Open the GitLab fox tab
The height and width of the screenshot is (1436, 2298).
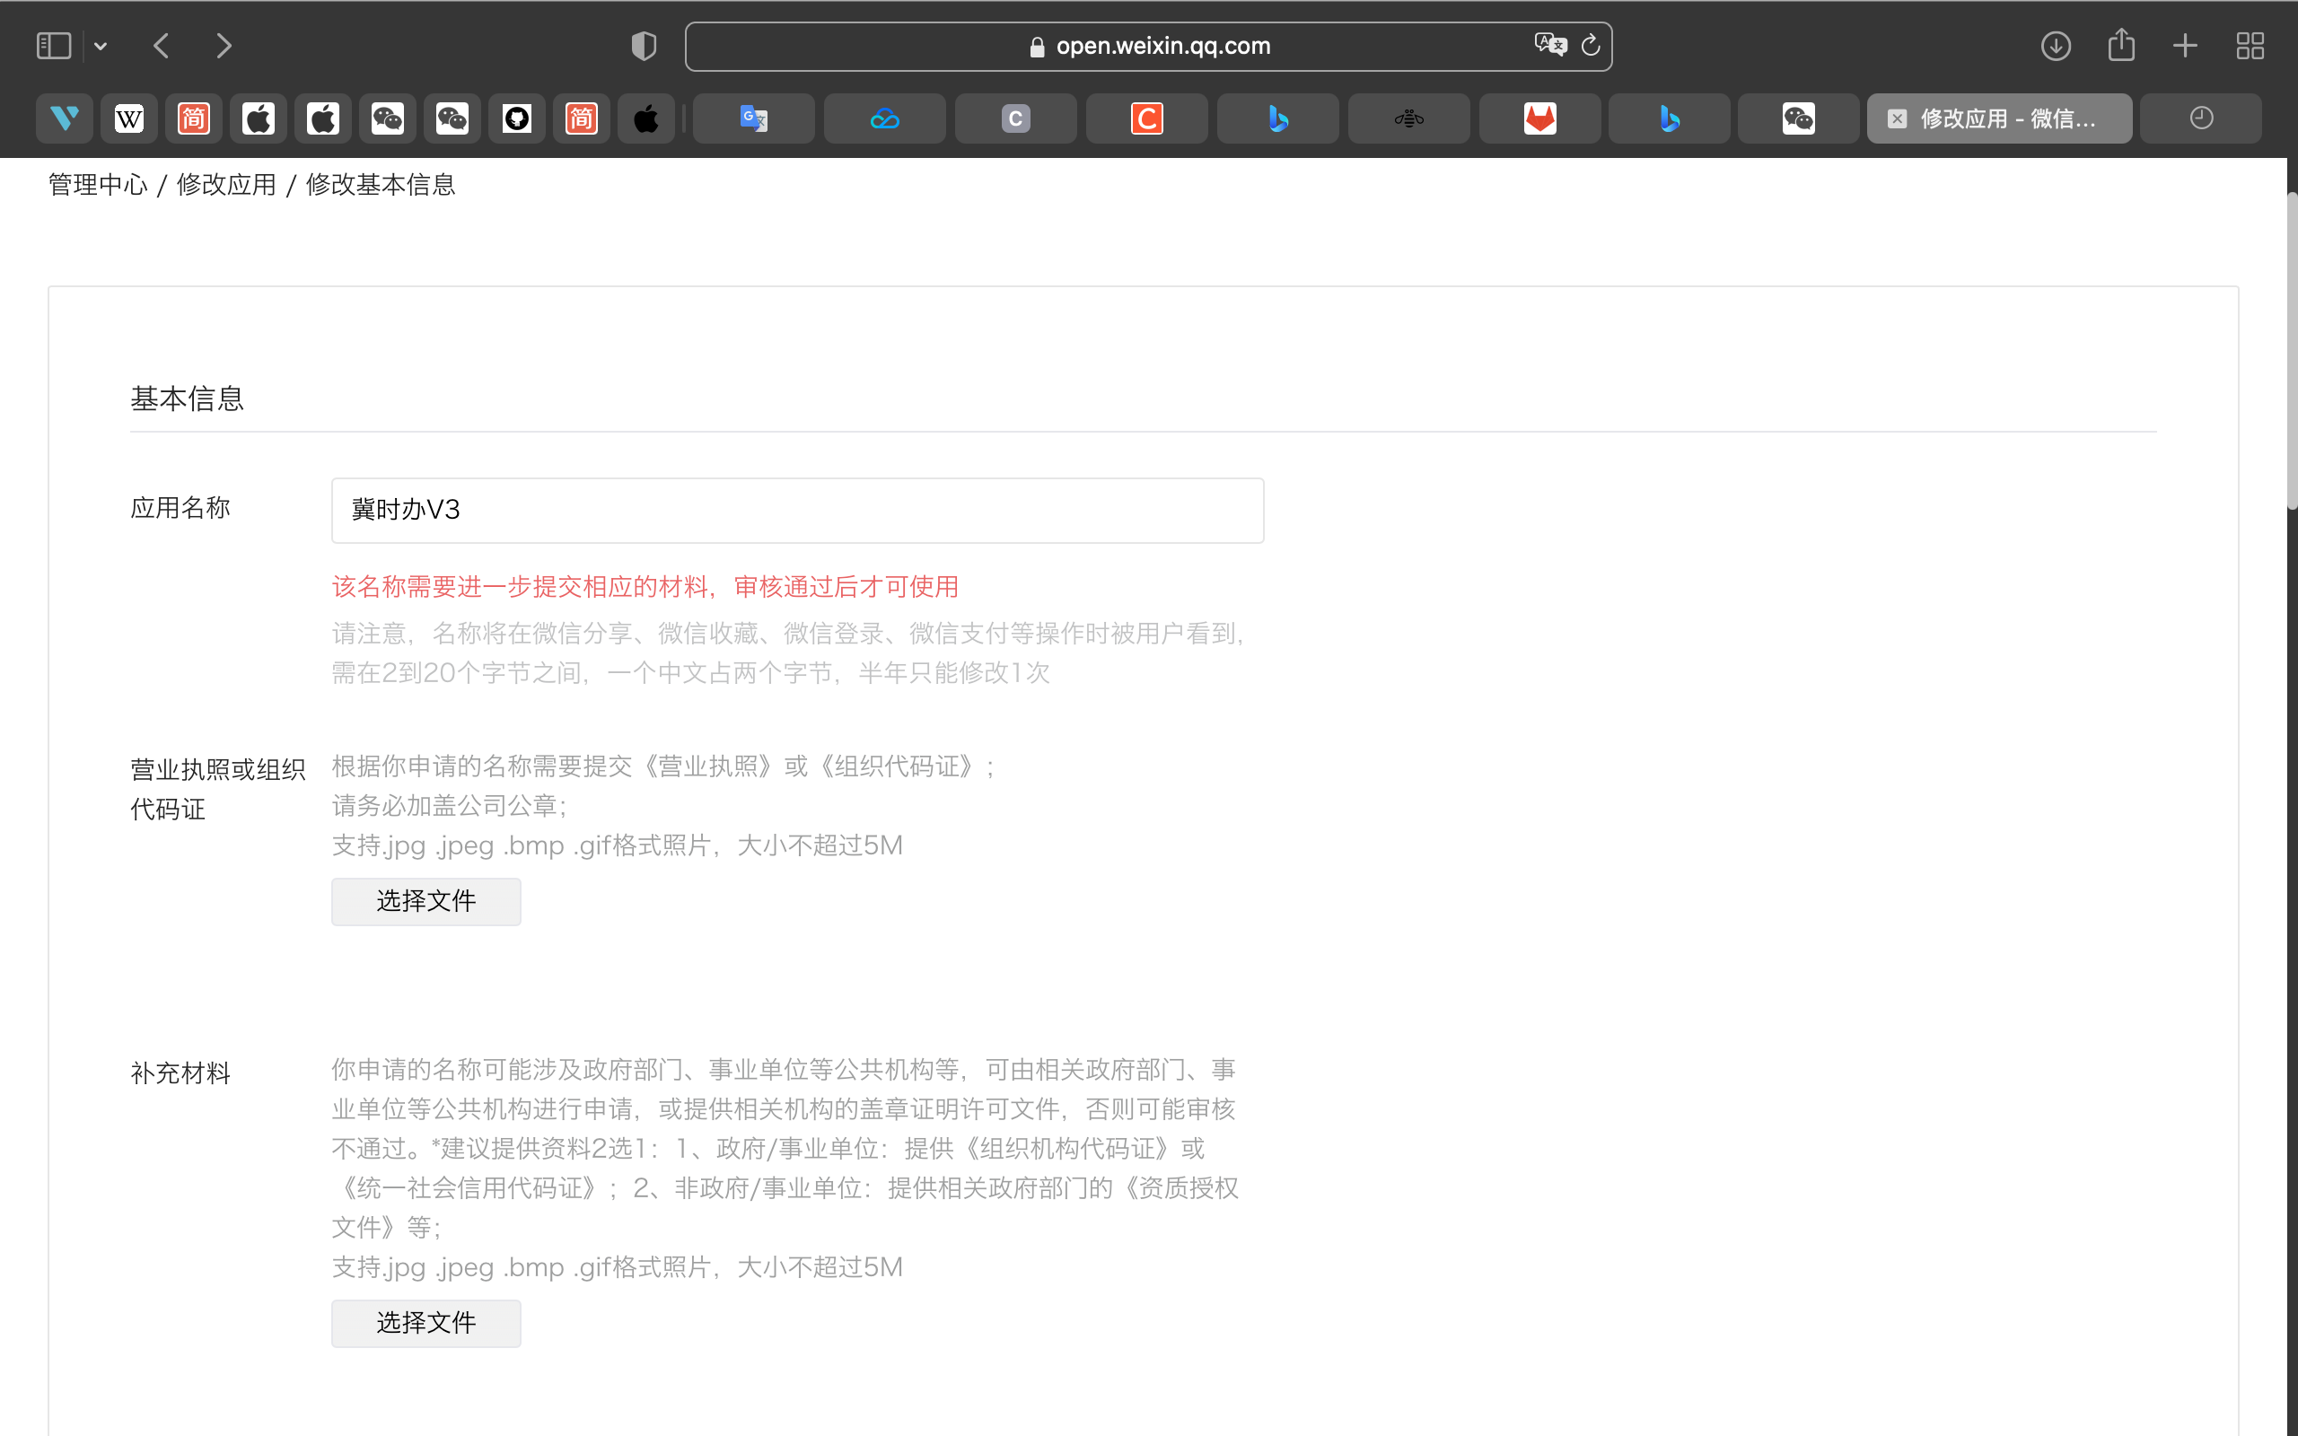1539,118
